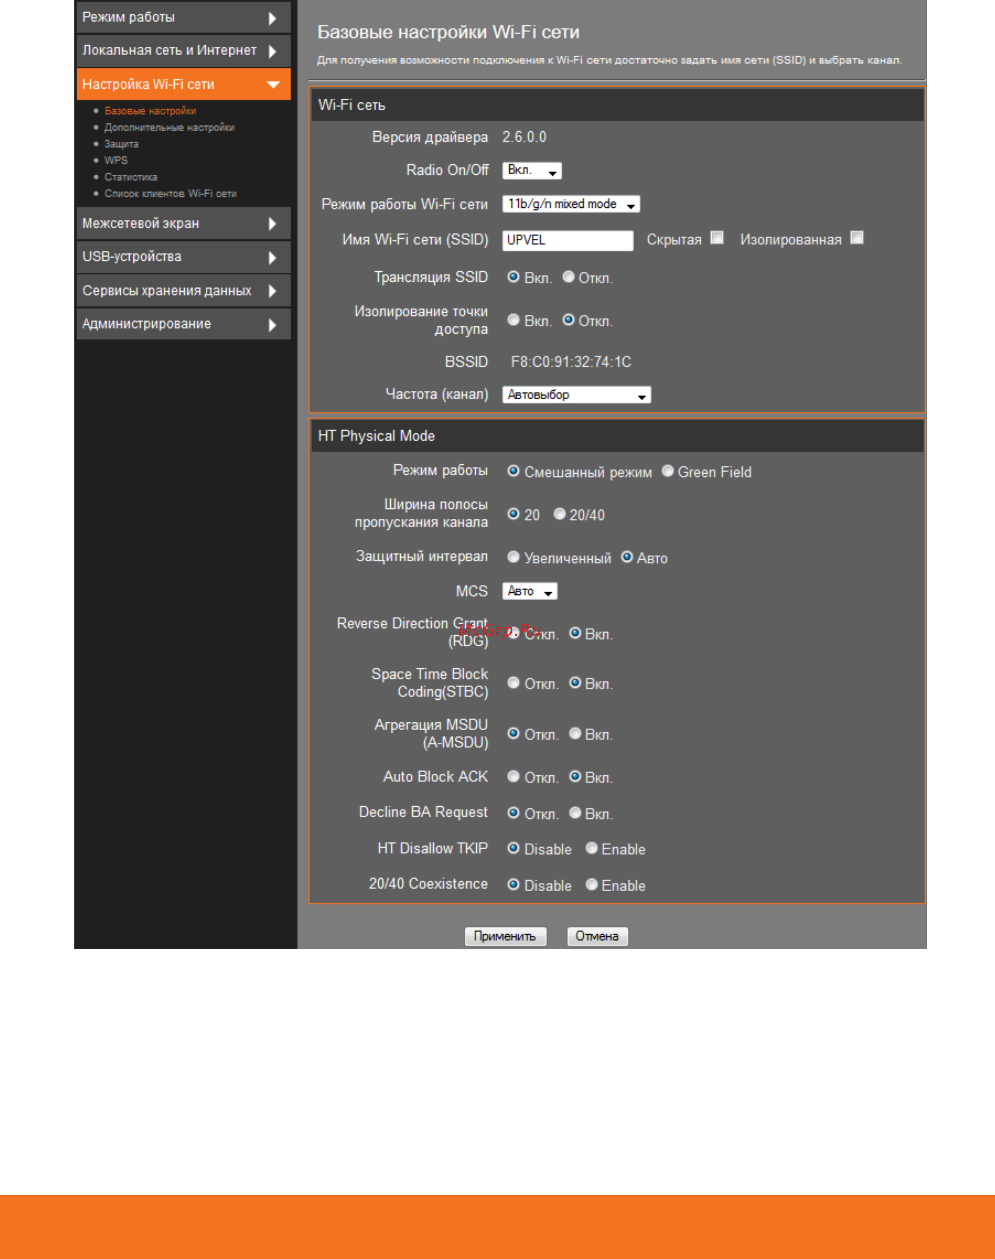
Task: Click the SSID name input field
Action: pyautogui.click(x=567, y=240)
